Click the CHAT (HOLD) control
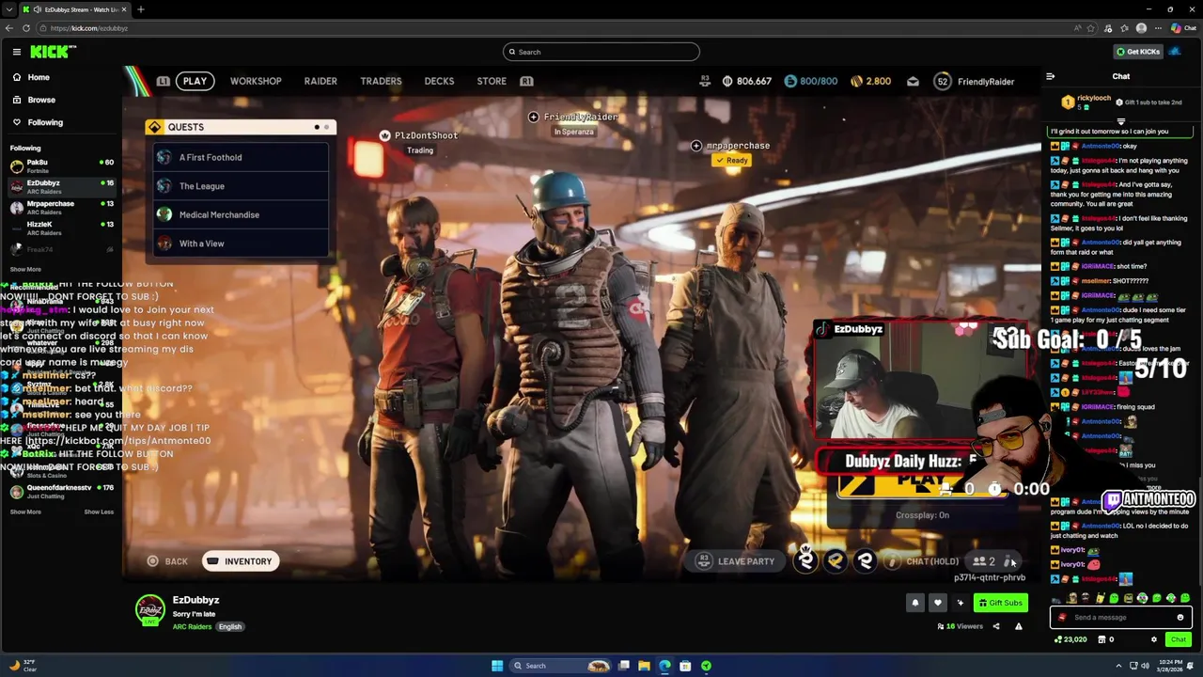 tap(922, 561)
